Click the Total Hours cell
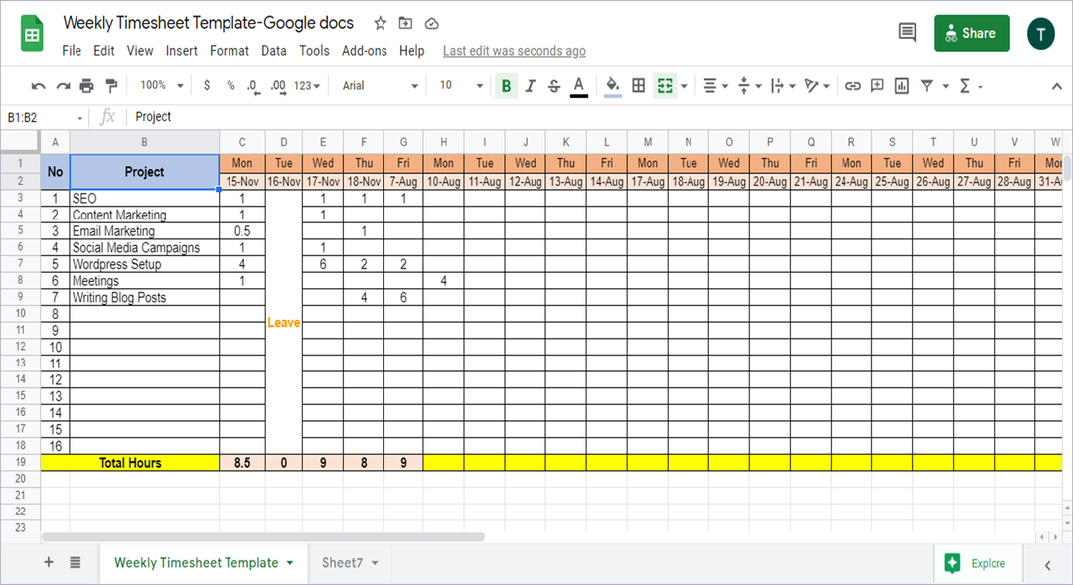The height and width of the screenshot is (585, 1073). 130,463
